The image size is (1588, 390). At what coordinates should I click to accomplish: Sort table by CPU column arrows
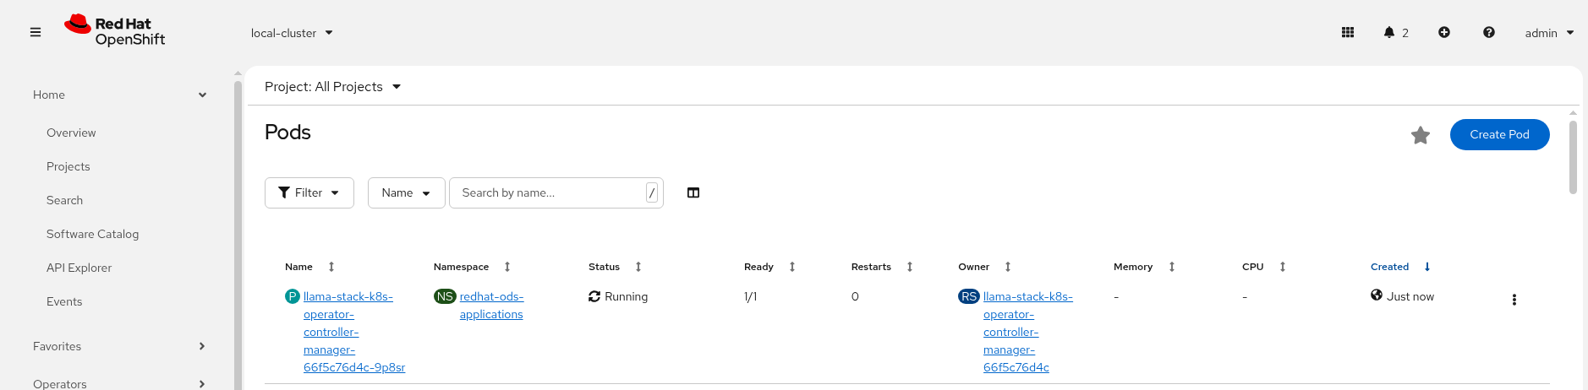point(1283,267)
